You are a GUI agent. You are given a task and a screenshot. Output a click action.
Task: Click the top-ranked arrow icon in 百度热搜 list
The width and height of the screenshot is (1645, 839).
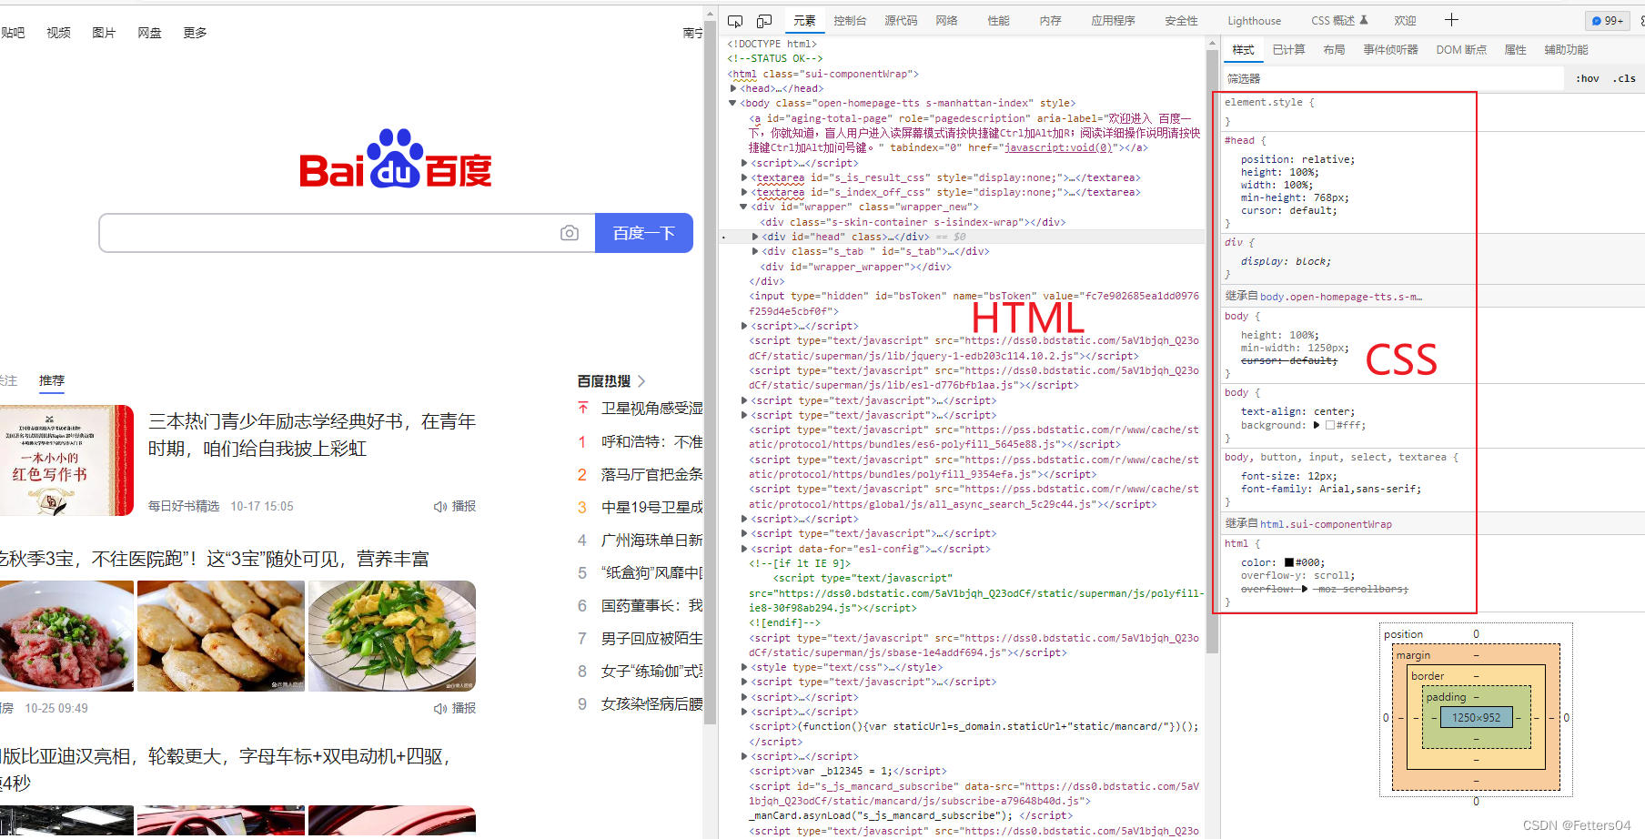coord(582,408)
